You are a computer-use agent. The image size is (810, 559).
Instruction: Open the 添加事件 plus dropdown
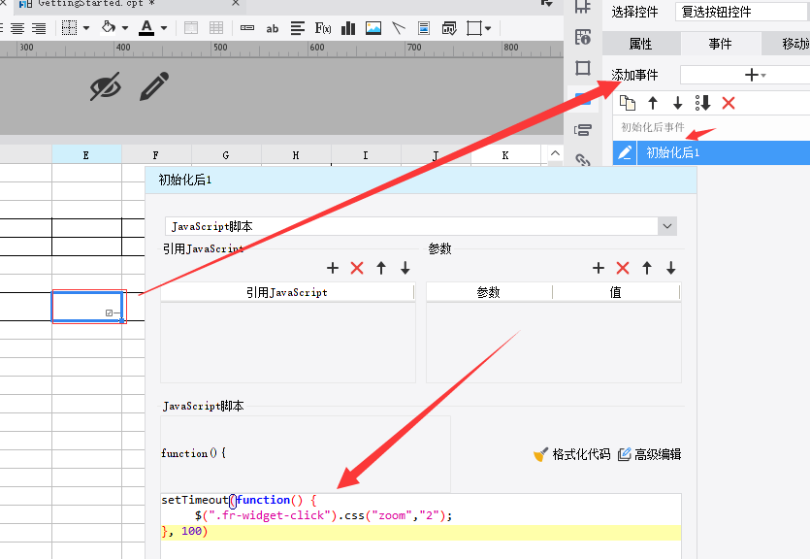point(754,75)
